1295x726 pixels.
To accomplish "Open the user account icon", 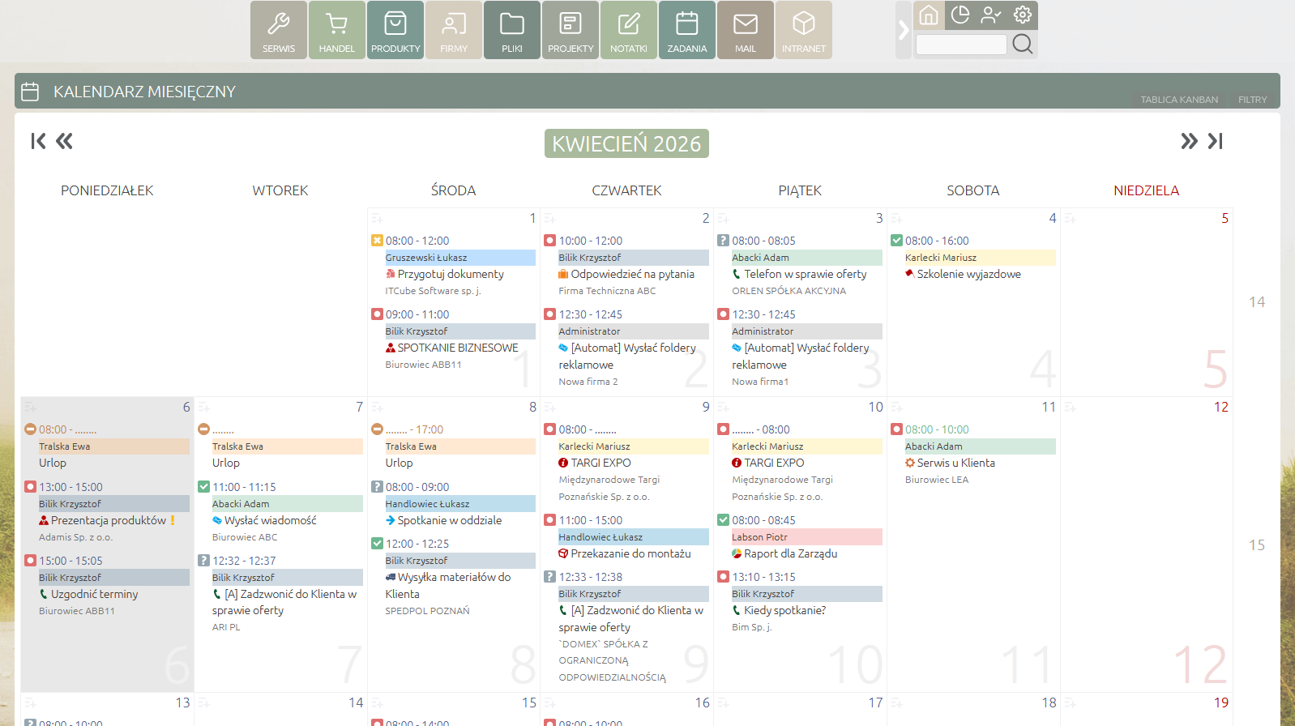I will tap(991, 15).
